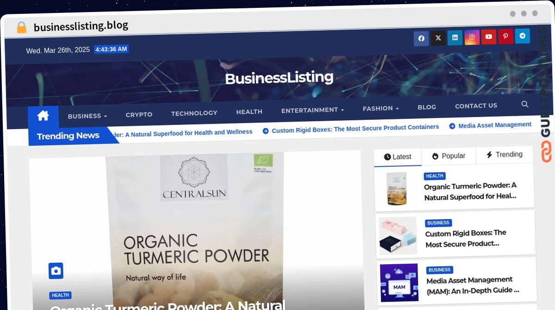Screen dimensions: 555x310
Task: Open the Crypto menu item
Action: coord(139,115)
